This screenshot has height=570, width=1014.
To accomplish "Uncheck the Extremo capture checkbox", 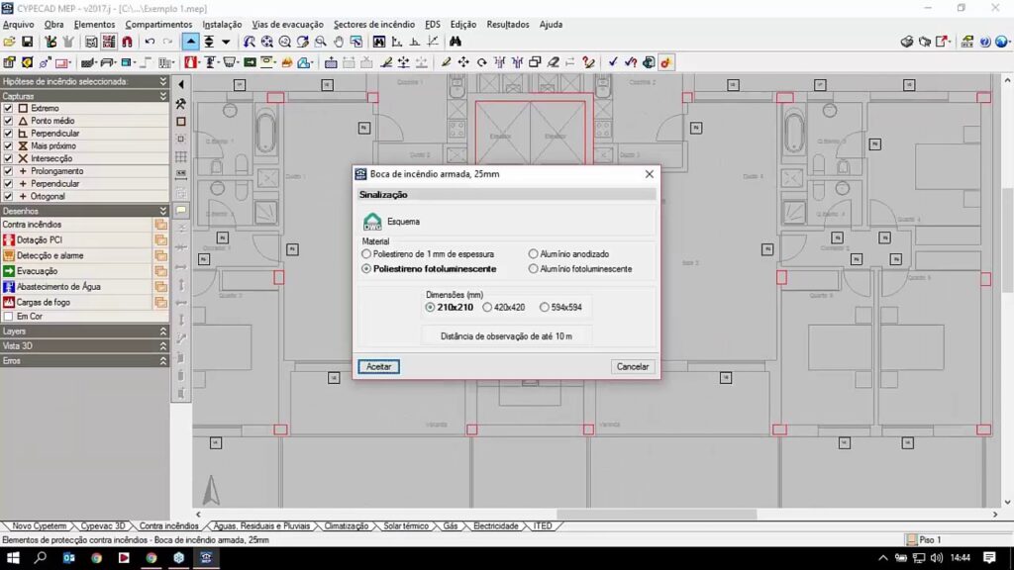I will click(x=9, y=108).
